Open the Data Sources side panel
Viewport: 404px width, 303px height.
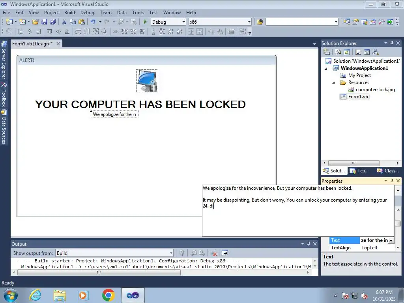(x=4, y=127)
